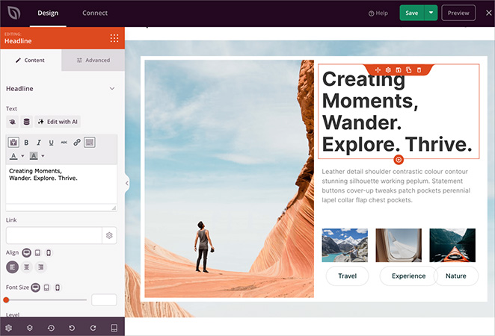Collapse the Headline section chevron
The image size is (495, 336).
click(112, 89)
